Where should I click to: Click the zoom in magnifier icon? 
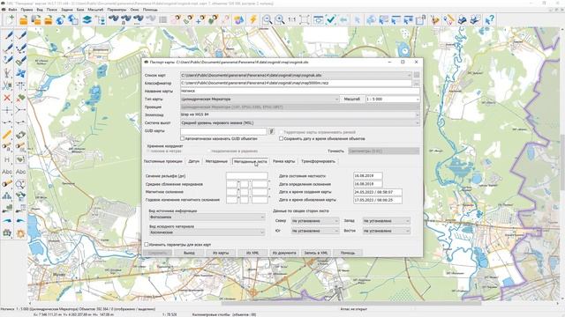[x=280, y=19]
